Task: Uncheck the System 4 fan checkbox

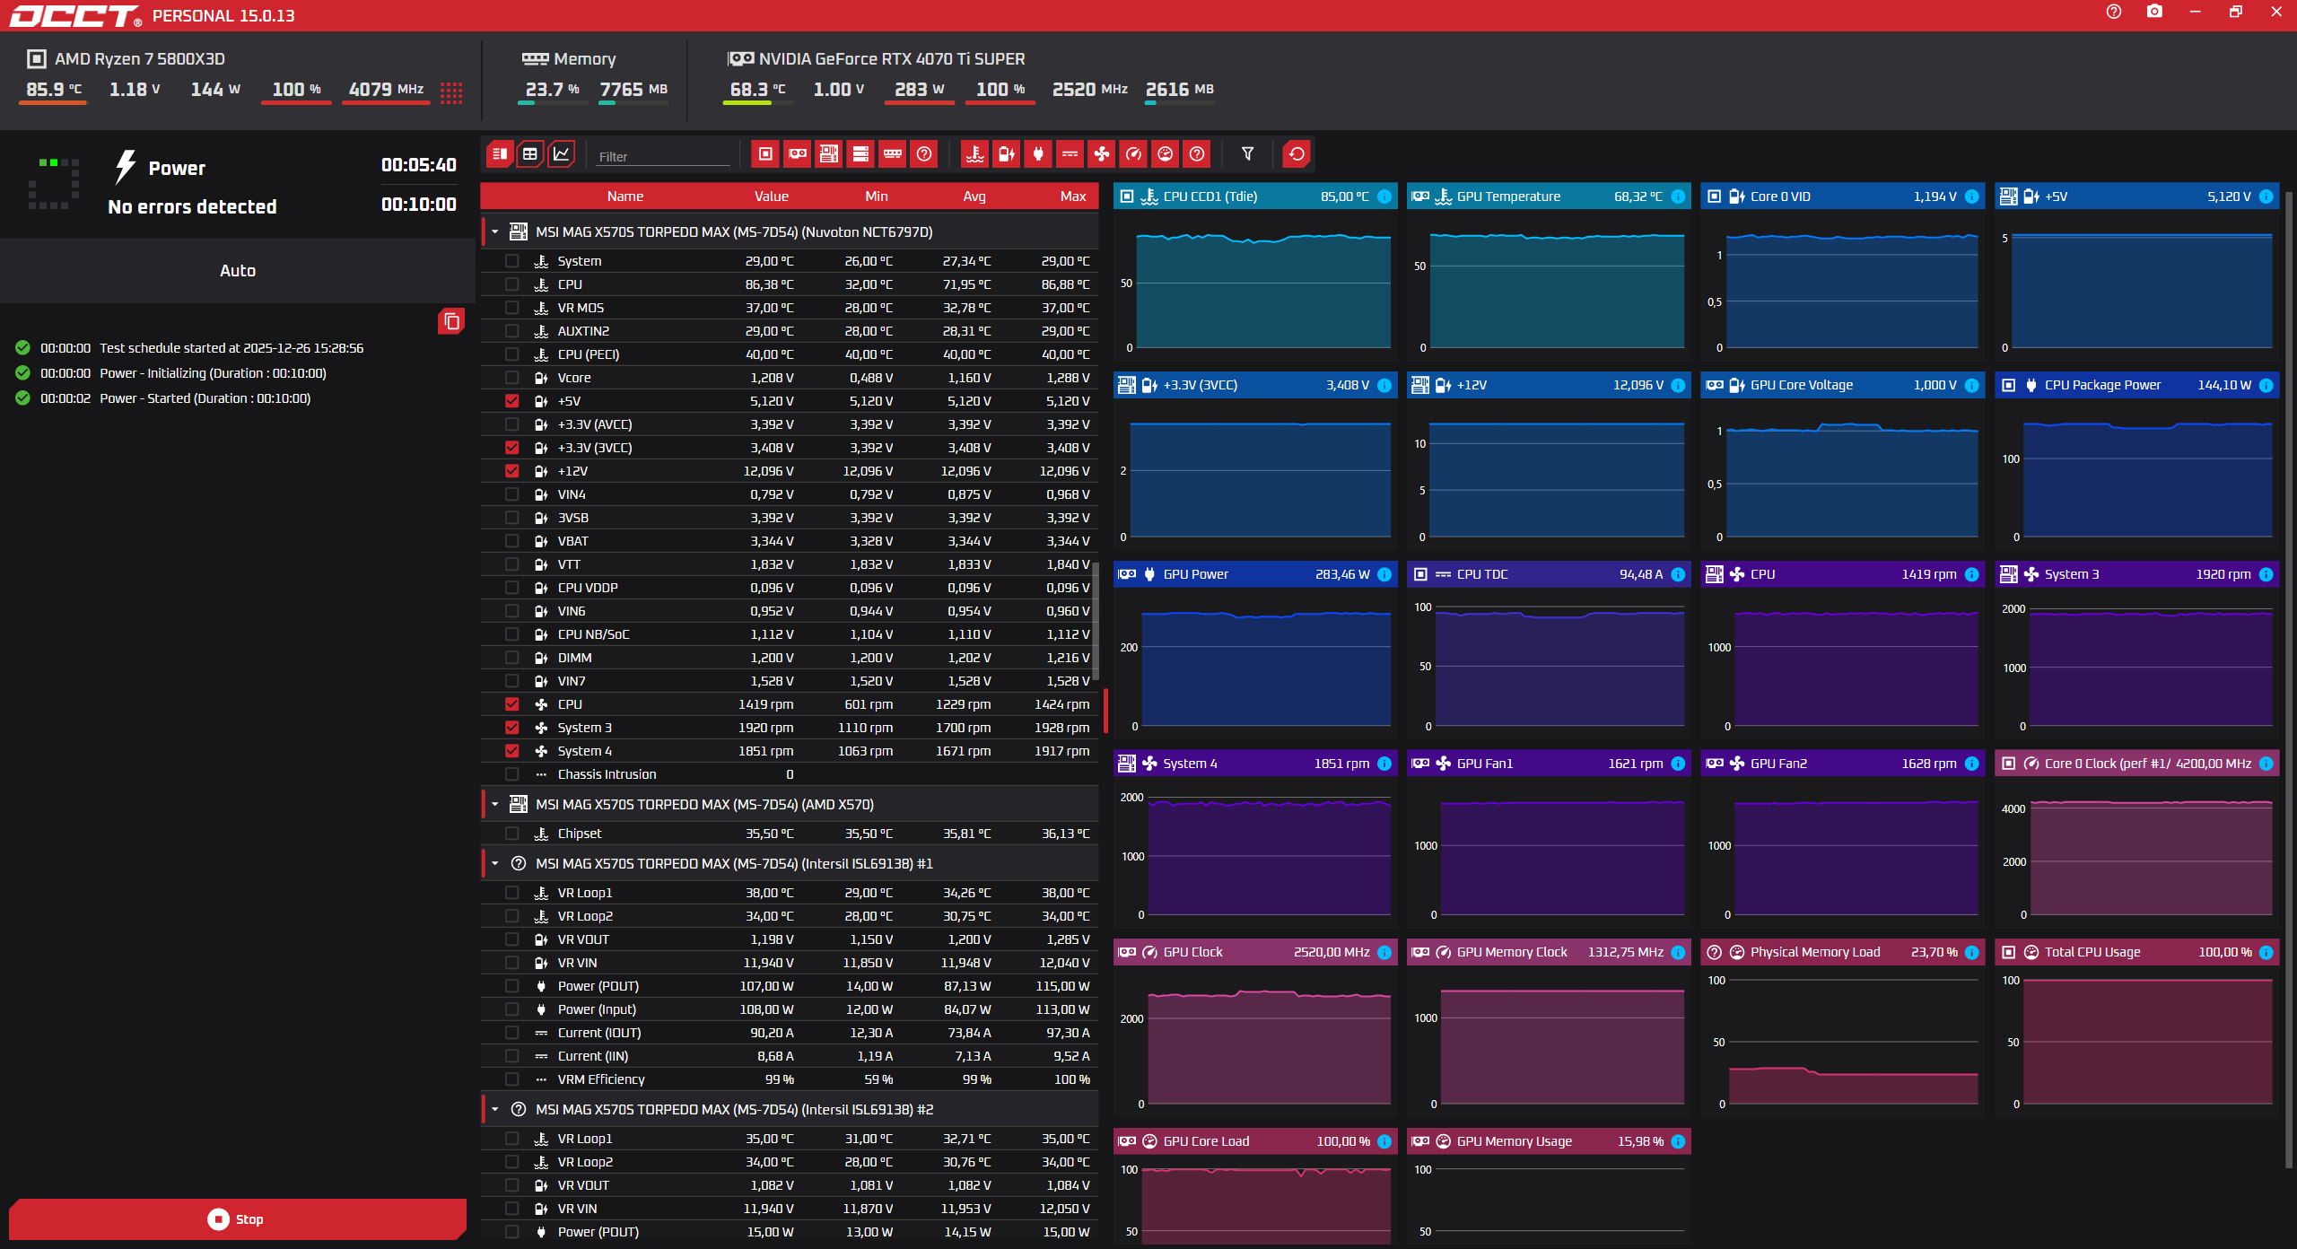Action: coord(511,751)
